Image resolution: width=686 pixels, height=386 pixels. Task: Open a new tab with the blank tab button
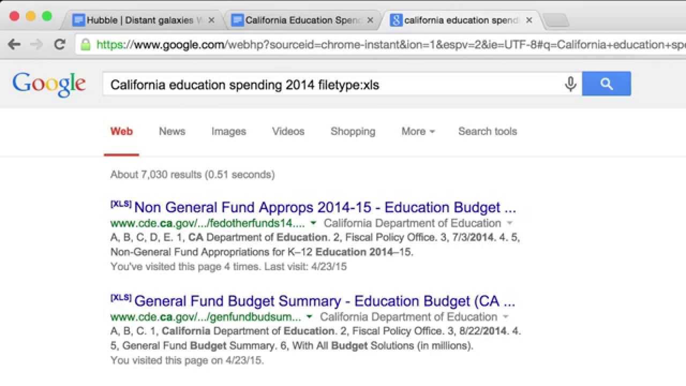tap(556, 21)
